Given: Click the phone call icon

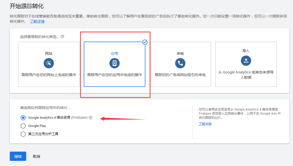Looking at the screenshot, I should coord(180,63).
